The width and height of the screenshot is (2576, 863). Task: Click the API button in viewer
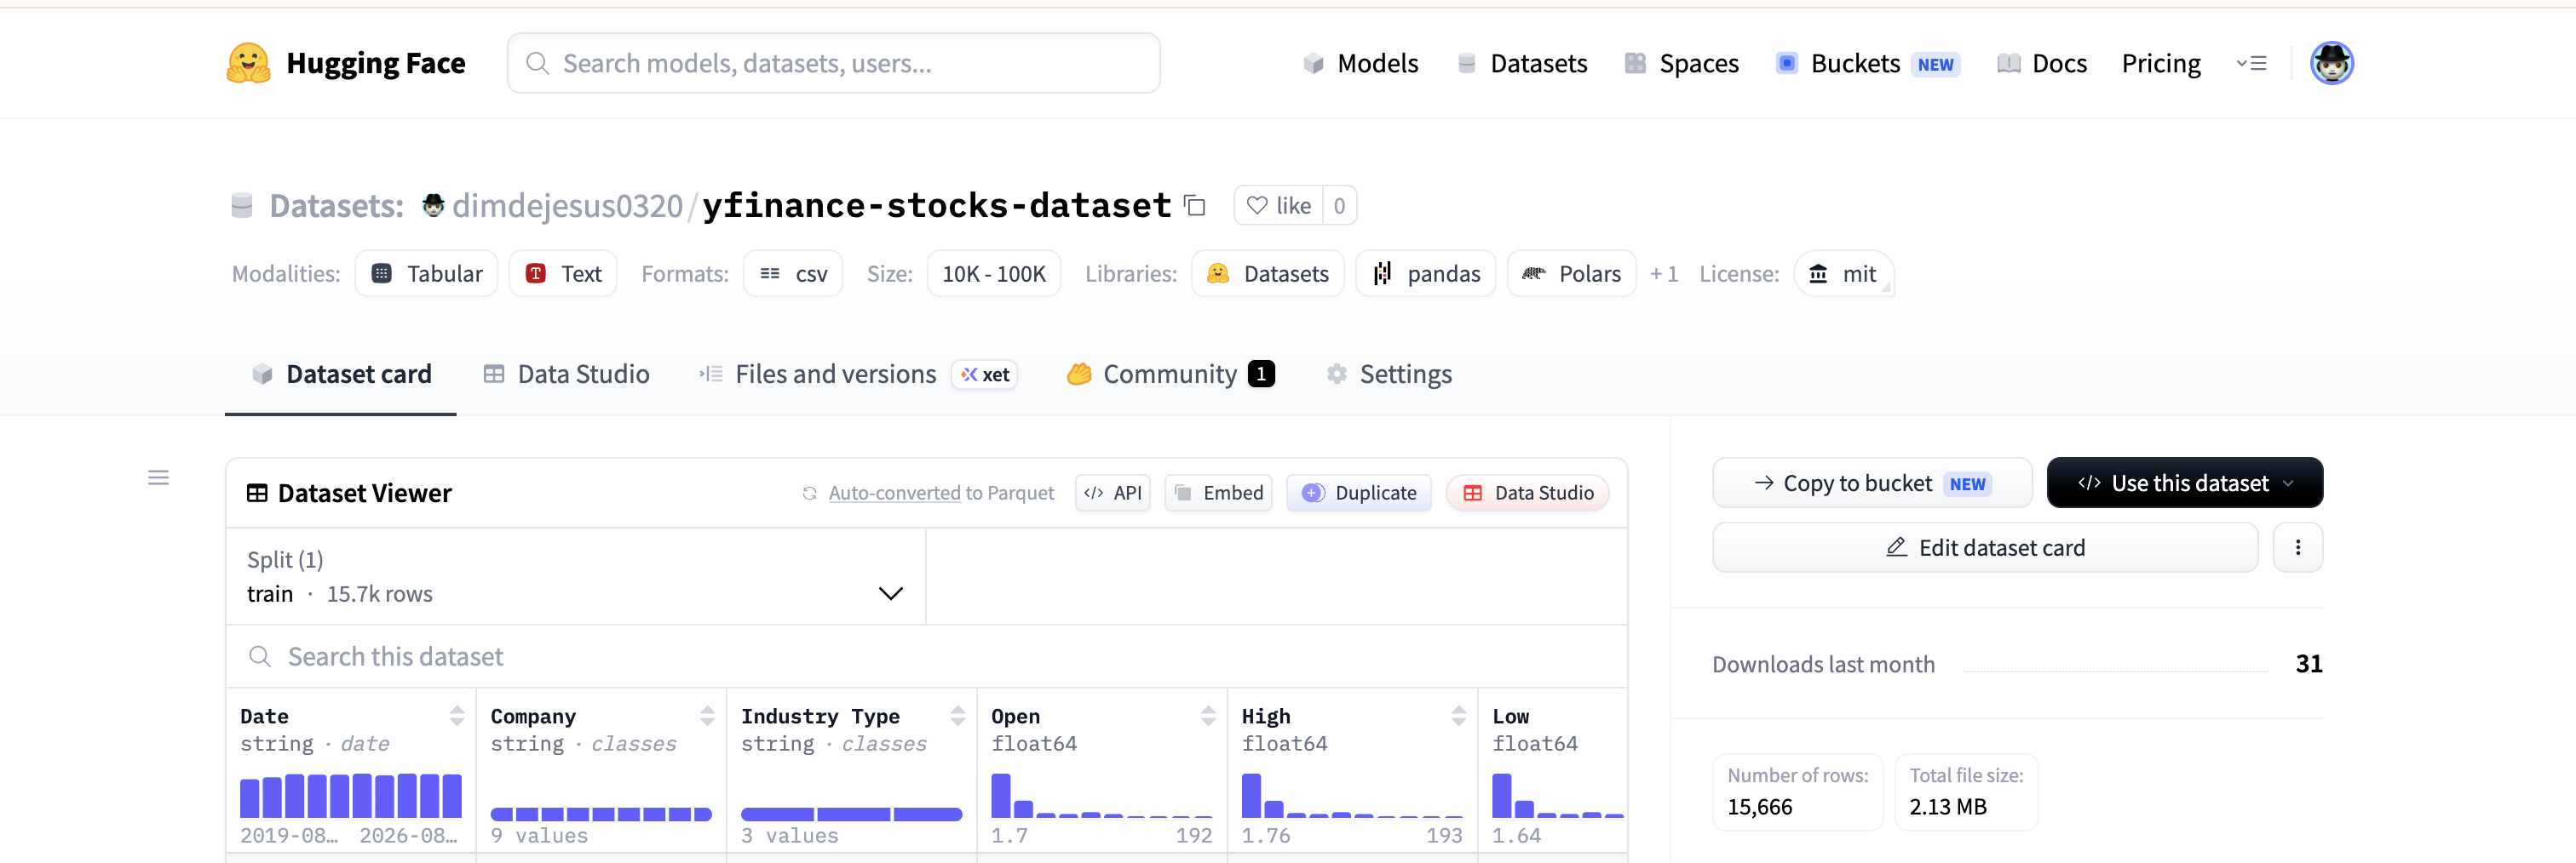[x=1113, y=493]
